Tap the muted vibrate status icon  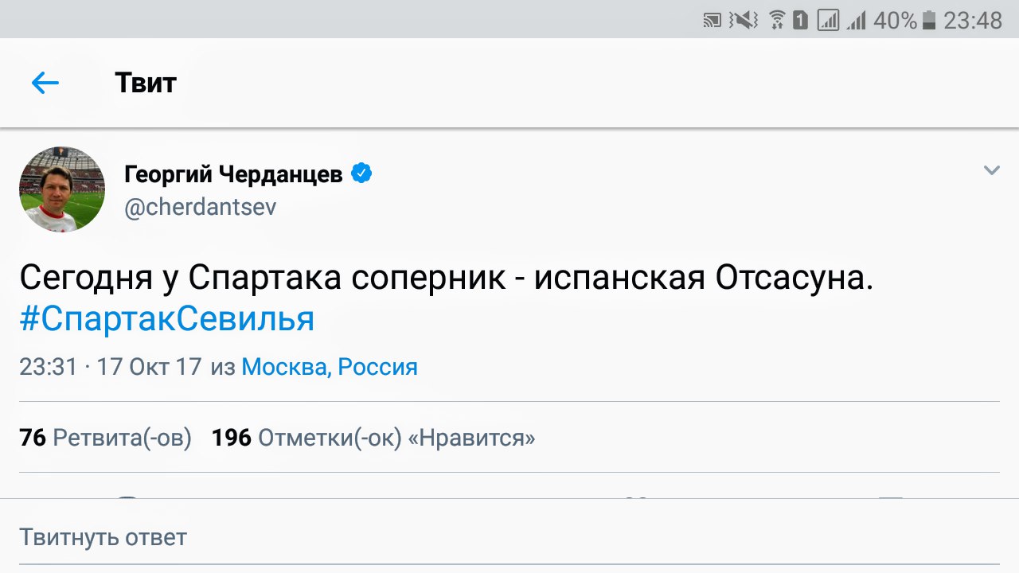744,21
